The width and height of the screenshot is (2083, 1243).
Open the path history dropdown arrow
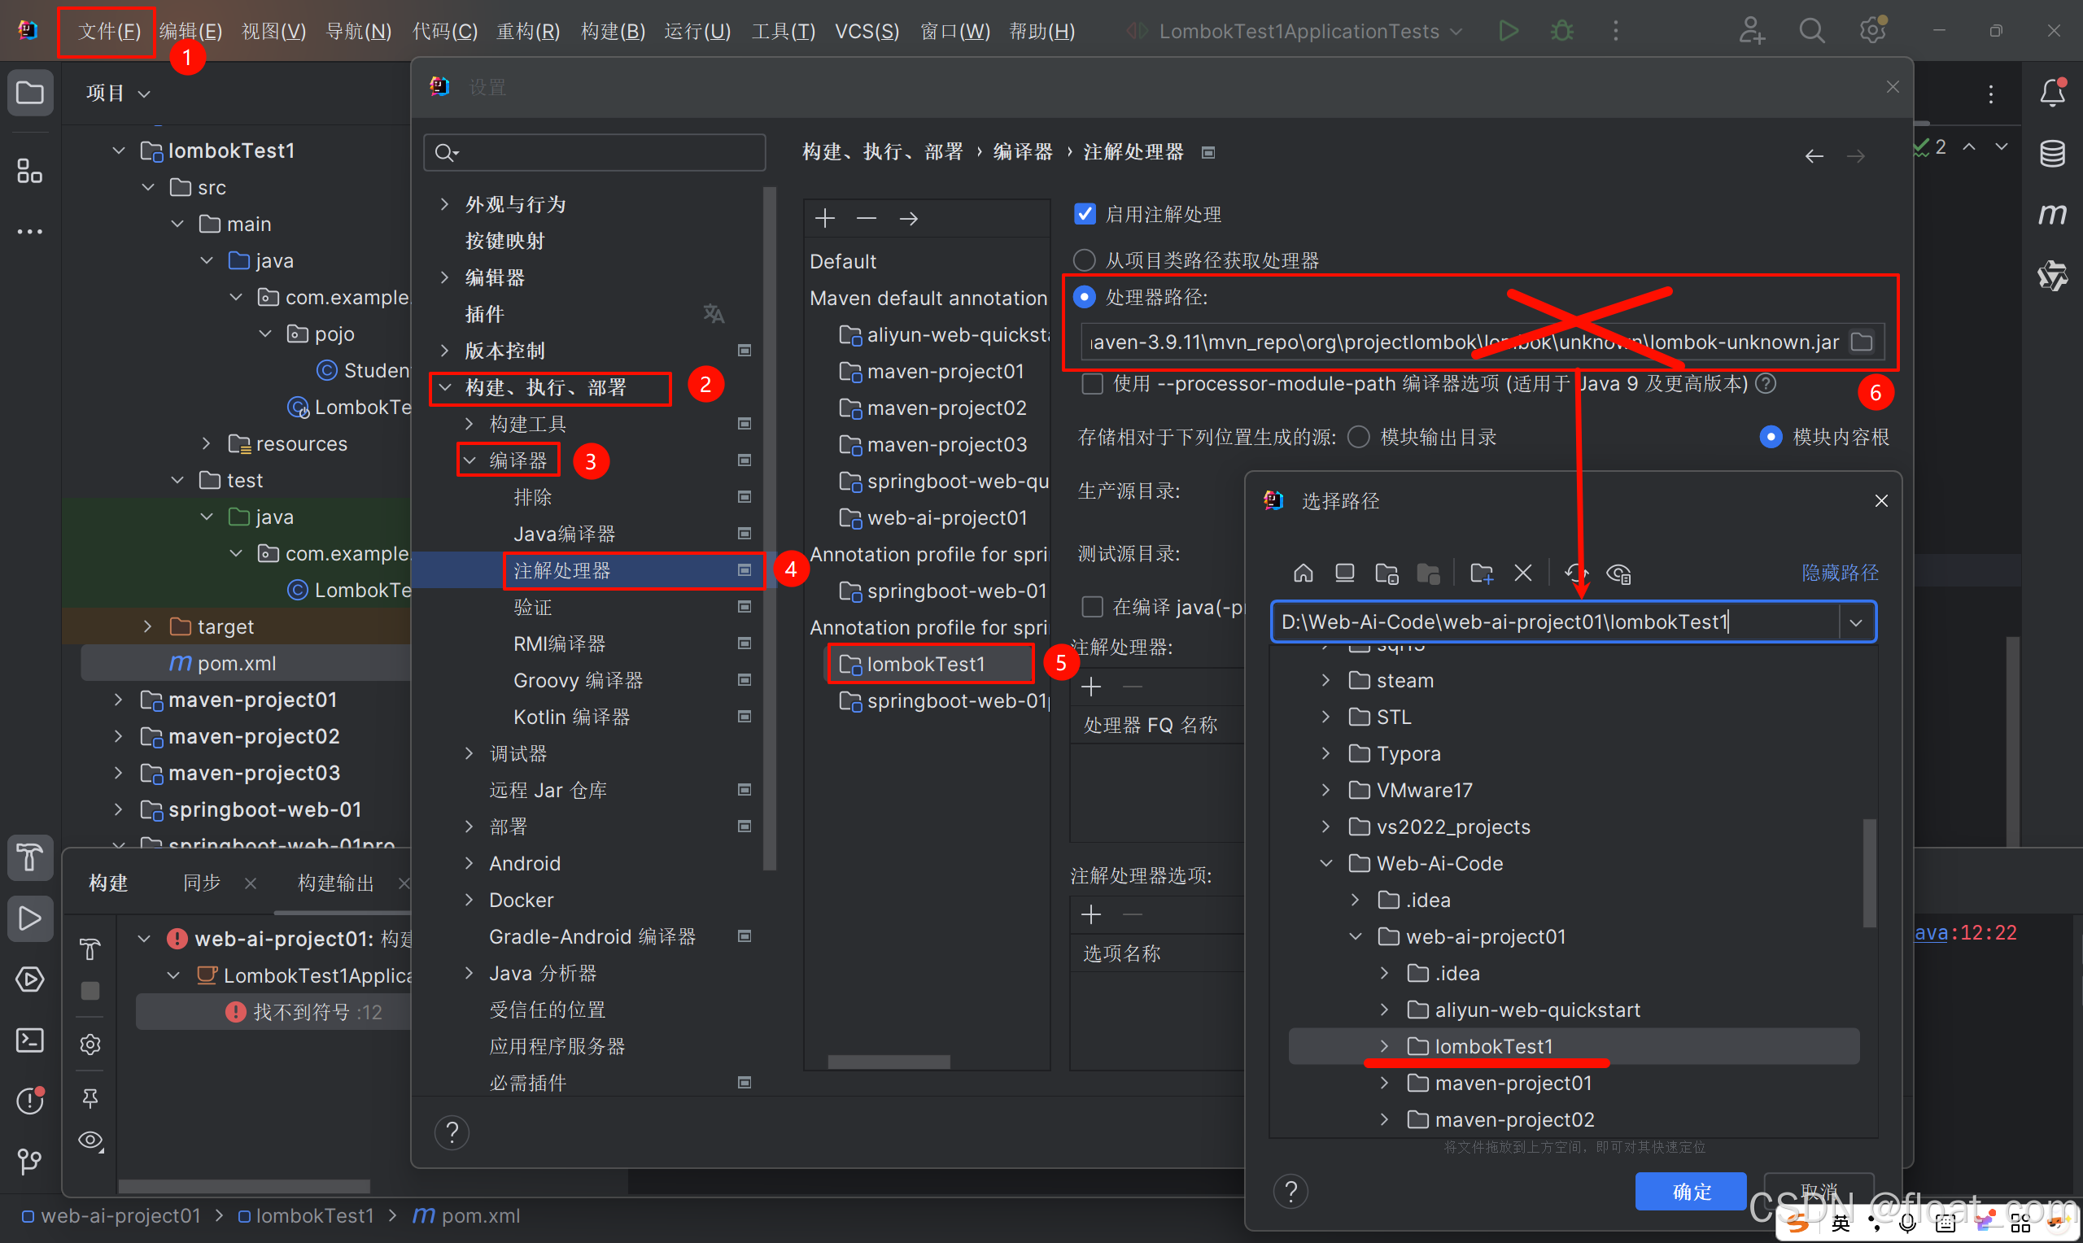[1855, 622]
